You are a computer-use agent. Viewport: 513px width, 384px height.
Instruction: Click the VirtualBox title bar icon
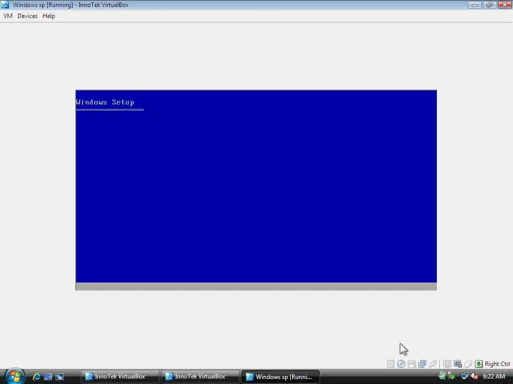point(5,4)
